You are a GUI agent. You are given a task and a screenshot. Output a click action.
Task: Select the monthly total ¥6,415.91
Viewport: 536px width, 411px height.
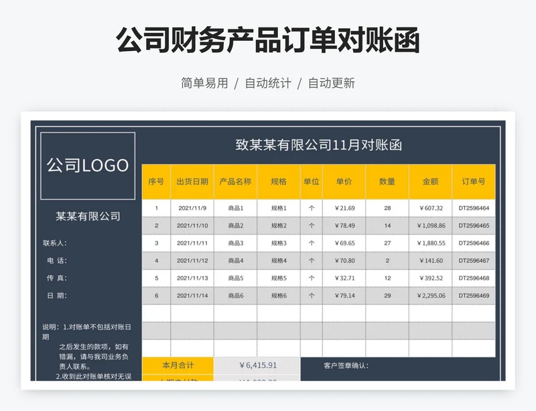[257, 365]
